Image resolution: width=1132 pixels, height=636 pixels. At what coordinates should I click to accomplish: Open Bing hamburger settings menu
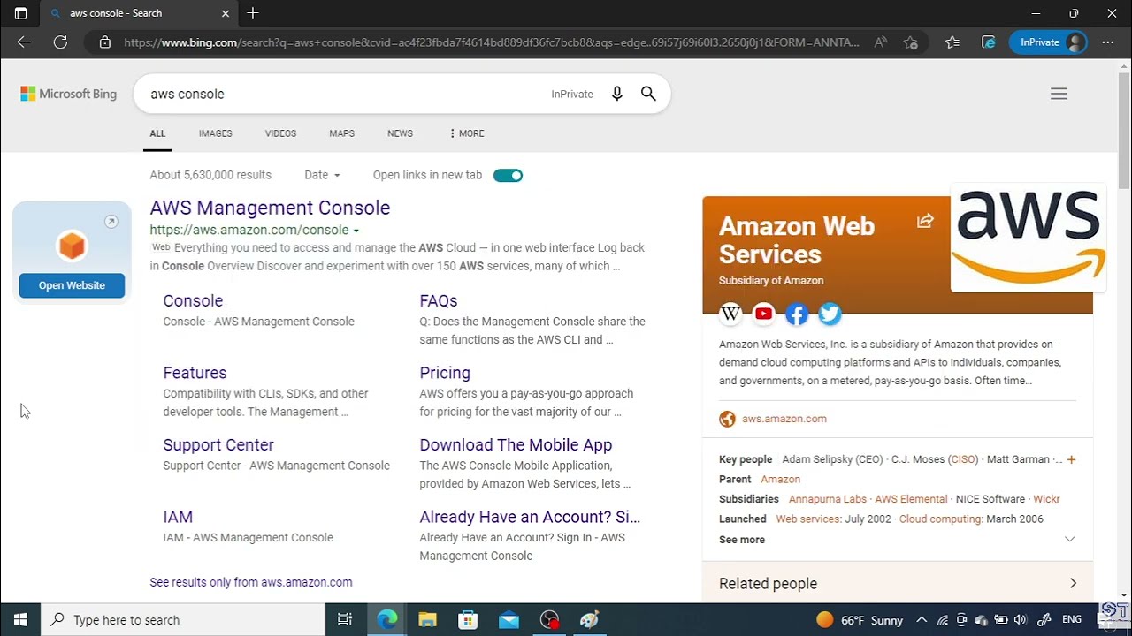pyautogui.click(x=1059, y=94)
